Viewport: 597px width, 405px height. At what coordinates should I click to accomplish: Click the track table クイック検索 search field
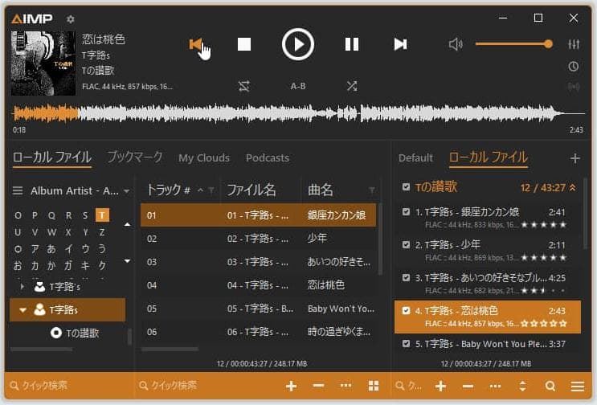point(207,386)
